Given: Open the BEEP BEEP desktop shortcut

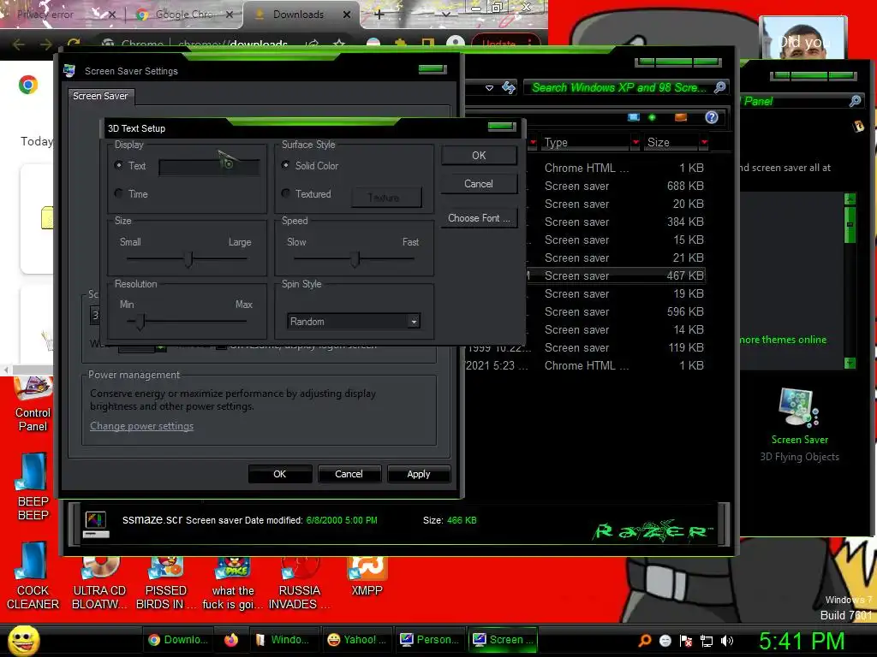Looking at the screenshot, I should click(x=33, y=487).
